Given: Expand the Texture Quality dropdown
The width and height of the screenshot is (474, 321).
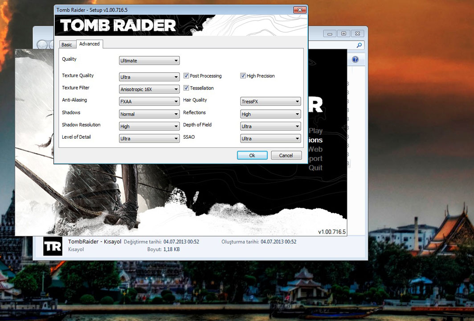Looking at the screenshot, I should coord(149,77).
